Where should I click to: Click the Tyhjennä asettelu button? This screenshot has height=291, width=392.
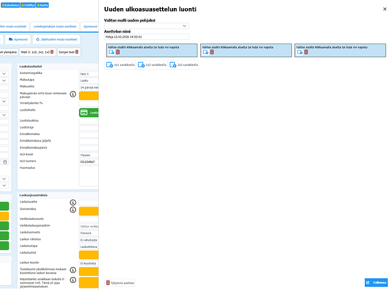(x=120, y=283)
